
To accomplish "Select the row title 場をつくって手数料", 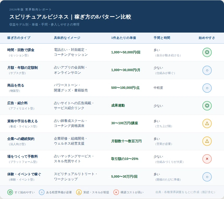I will pos(22,157).
